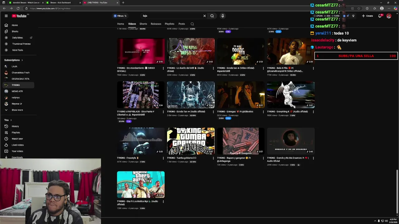Open Donde tan (Audio oficial) video title
This screenshot has width=399, height=224.
pyautogui.click(x=186, y=112)
